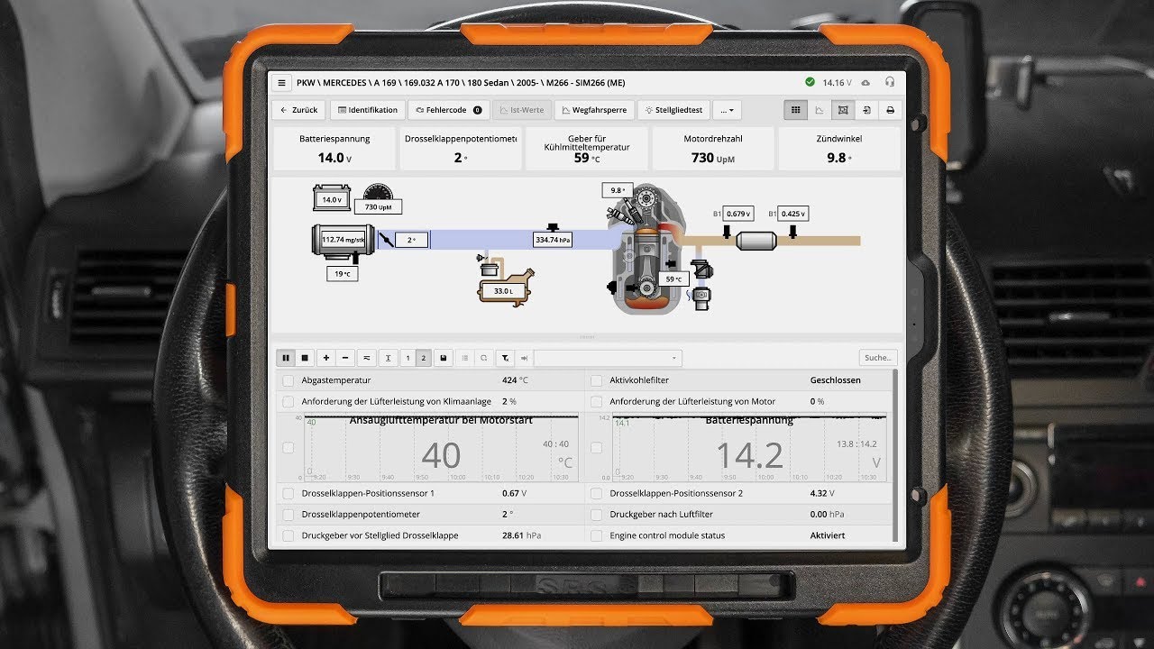Click the panel splitter handle below schematic
The width and height of the screenshot is (1154, 649).
pyautogui.click(x=587, y=337)
